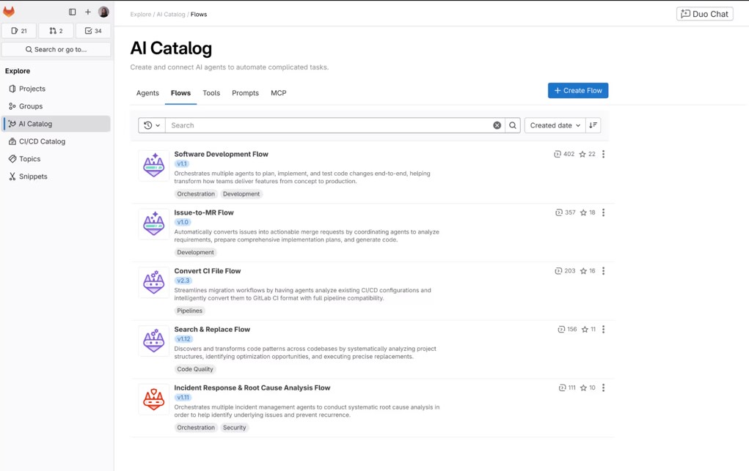The width and height of the screenshot is (749, 471).
Task: Clear the search with the X icon
Action: pos(497,125)
